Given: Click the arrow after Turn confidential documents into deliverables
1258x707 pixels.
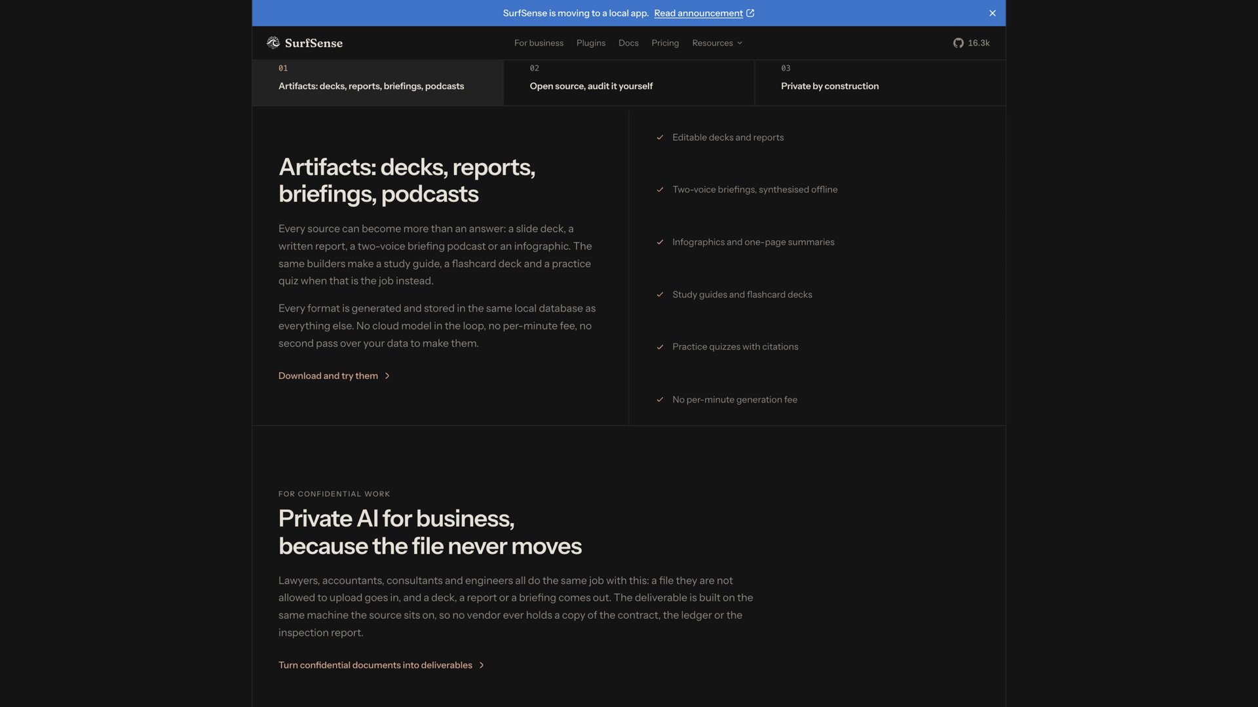Looking at the screenshot, I should [482, 665].
